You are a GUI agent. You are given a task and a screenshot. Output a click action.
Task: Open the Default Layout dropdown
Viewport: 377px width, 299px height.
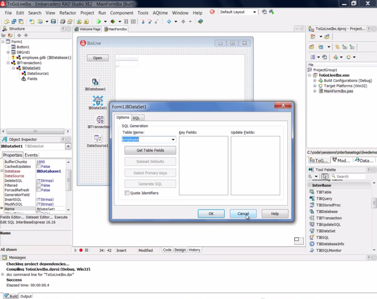(x=254, y=12)
